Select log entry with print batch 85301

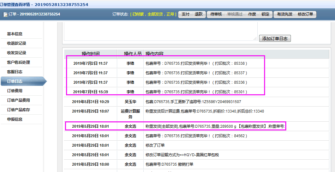[x=197, y=92]
